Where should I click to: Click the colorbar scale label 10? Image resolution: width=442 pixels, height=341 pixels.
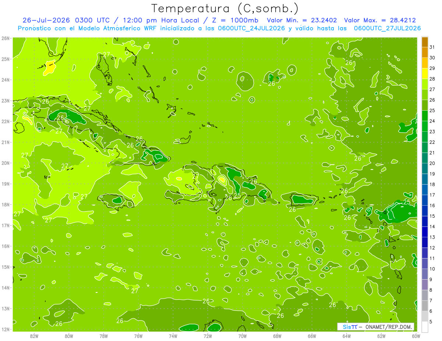432,269
